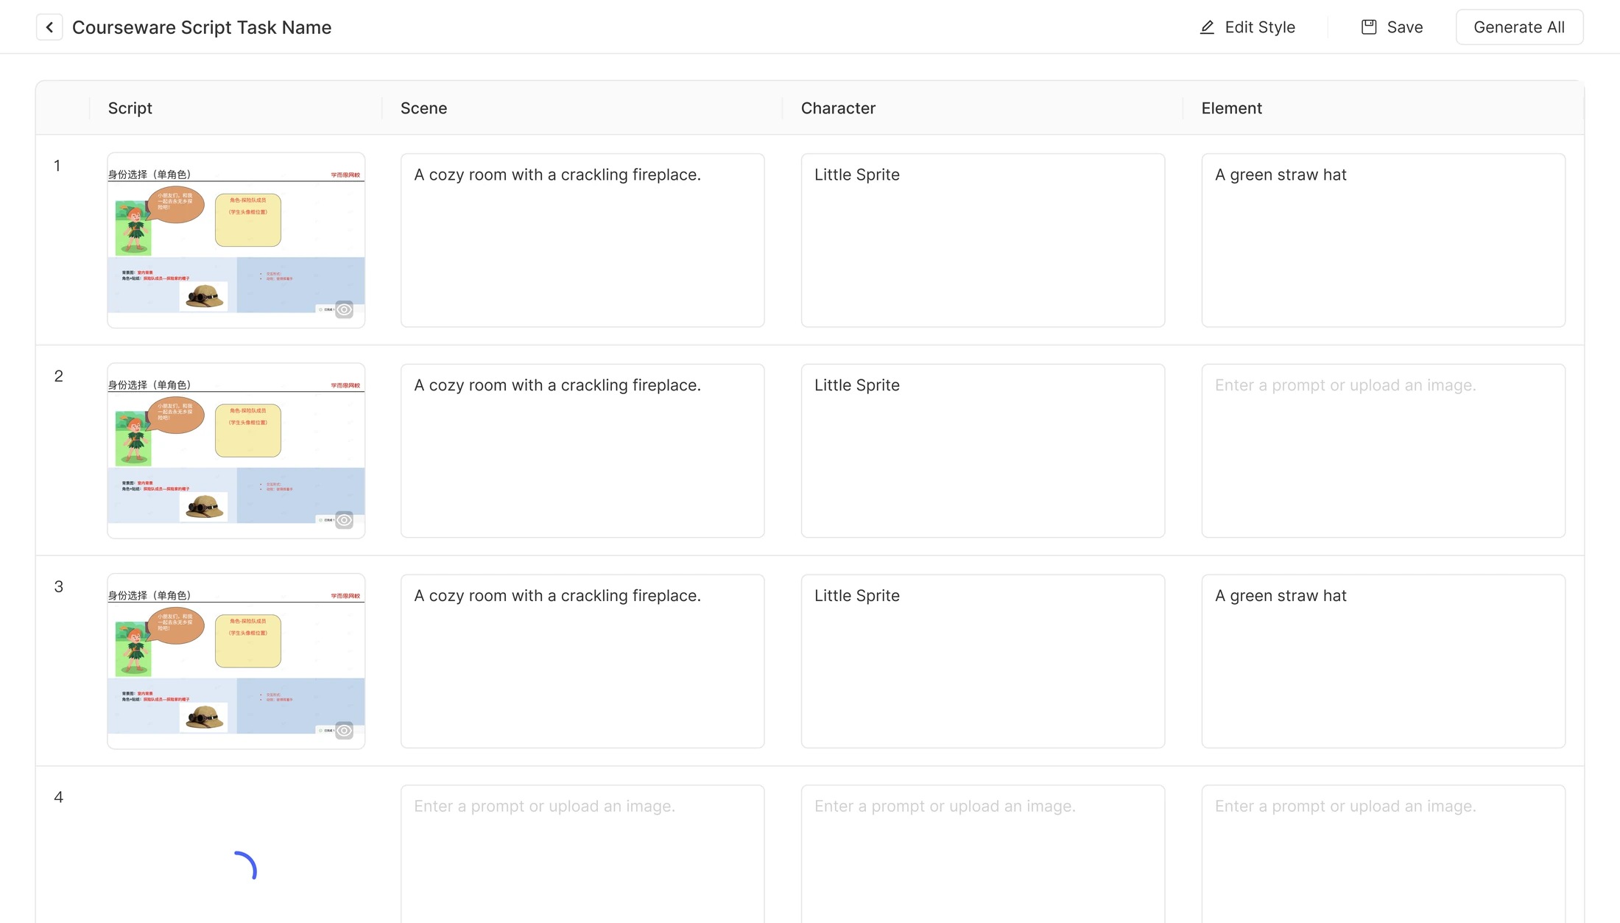
Task: Open the row 2 script thumbnail
Action: pos(236,451)
